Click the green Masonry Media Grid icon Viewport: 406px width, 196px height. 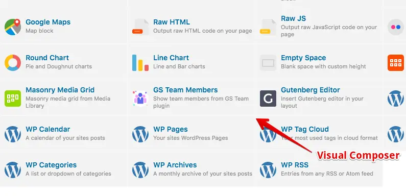tap(13, 99)
